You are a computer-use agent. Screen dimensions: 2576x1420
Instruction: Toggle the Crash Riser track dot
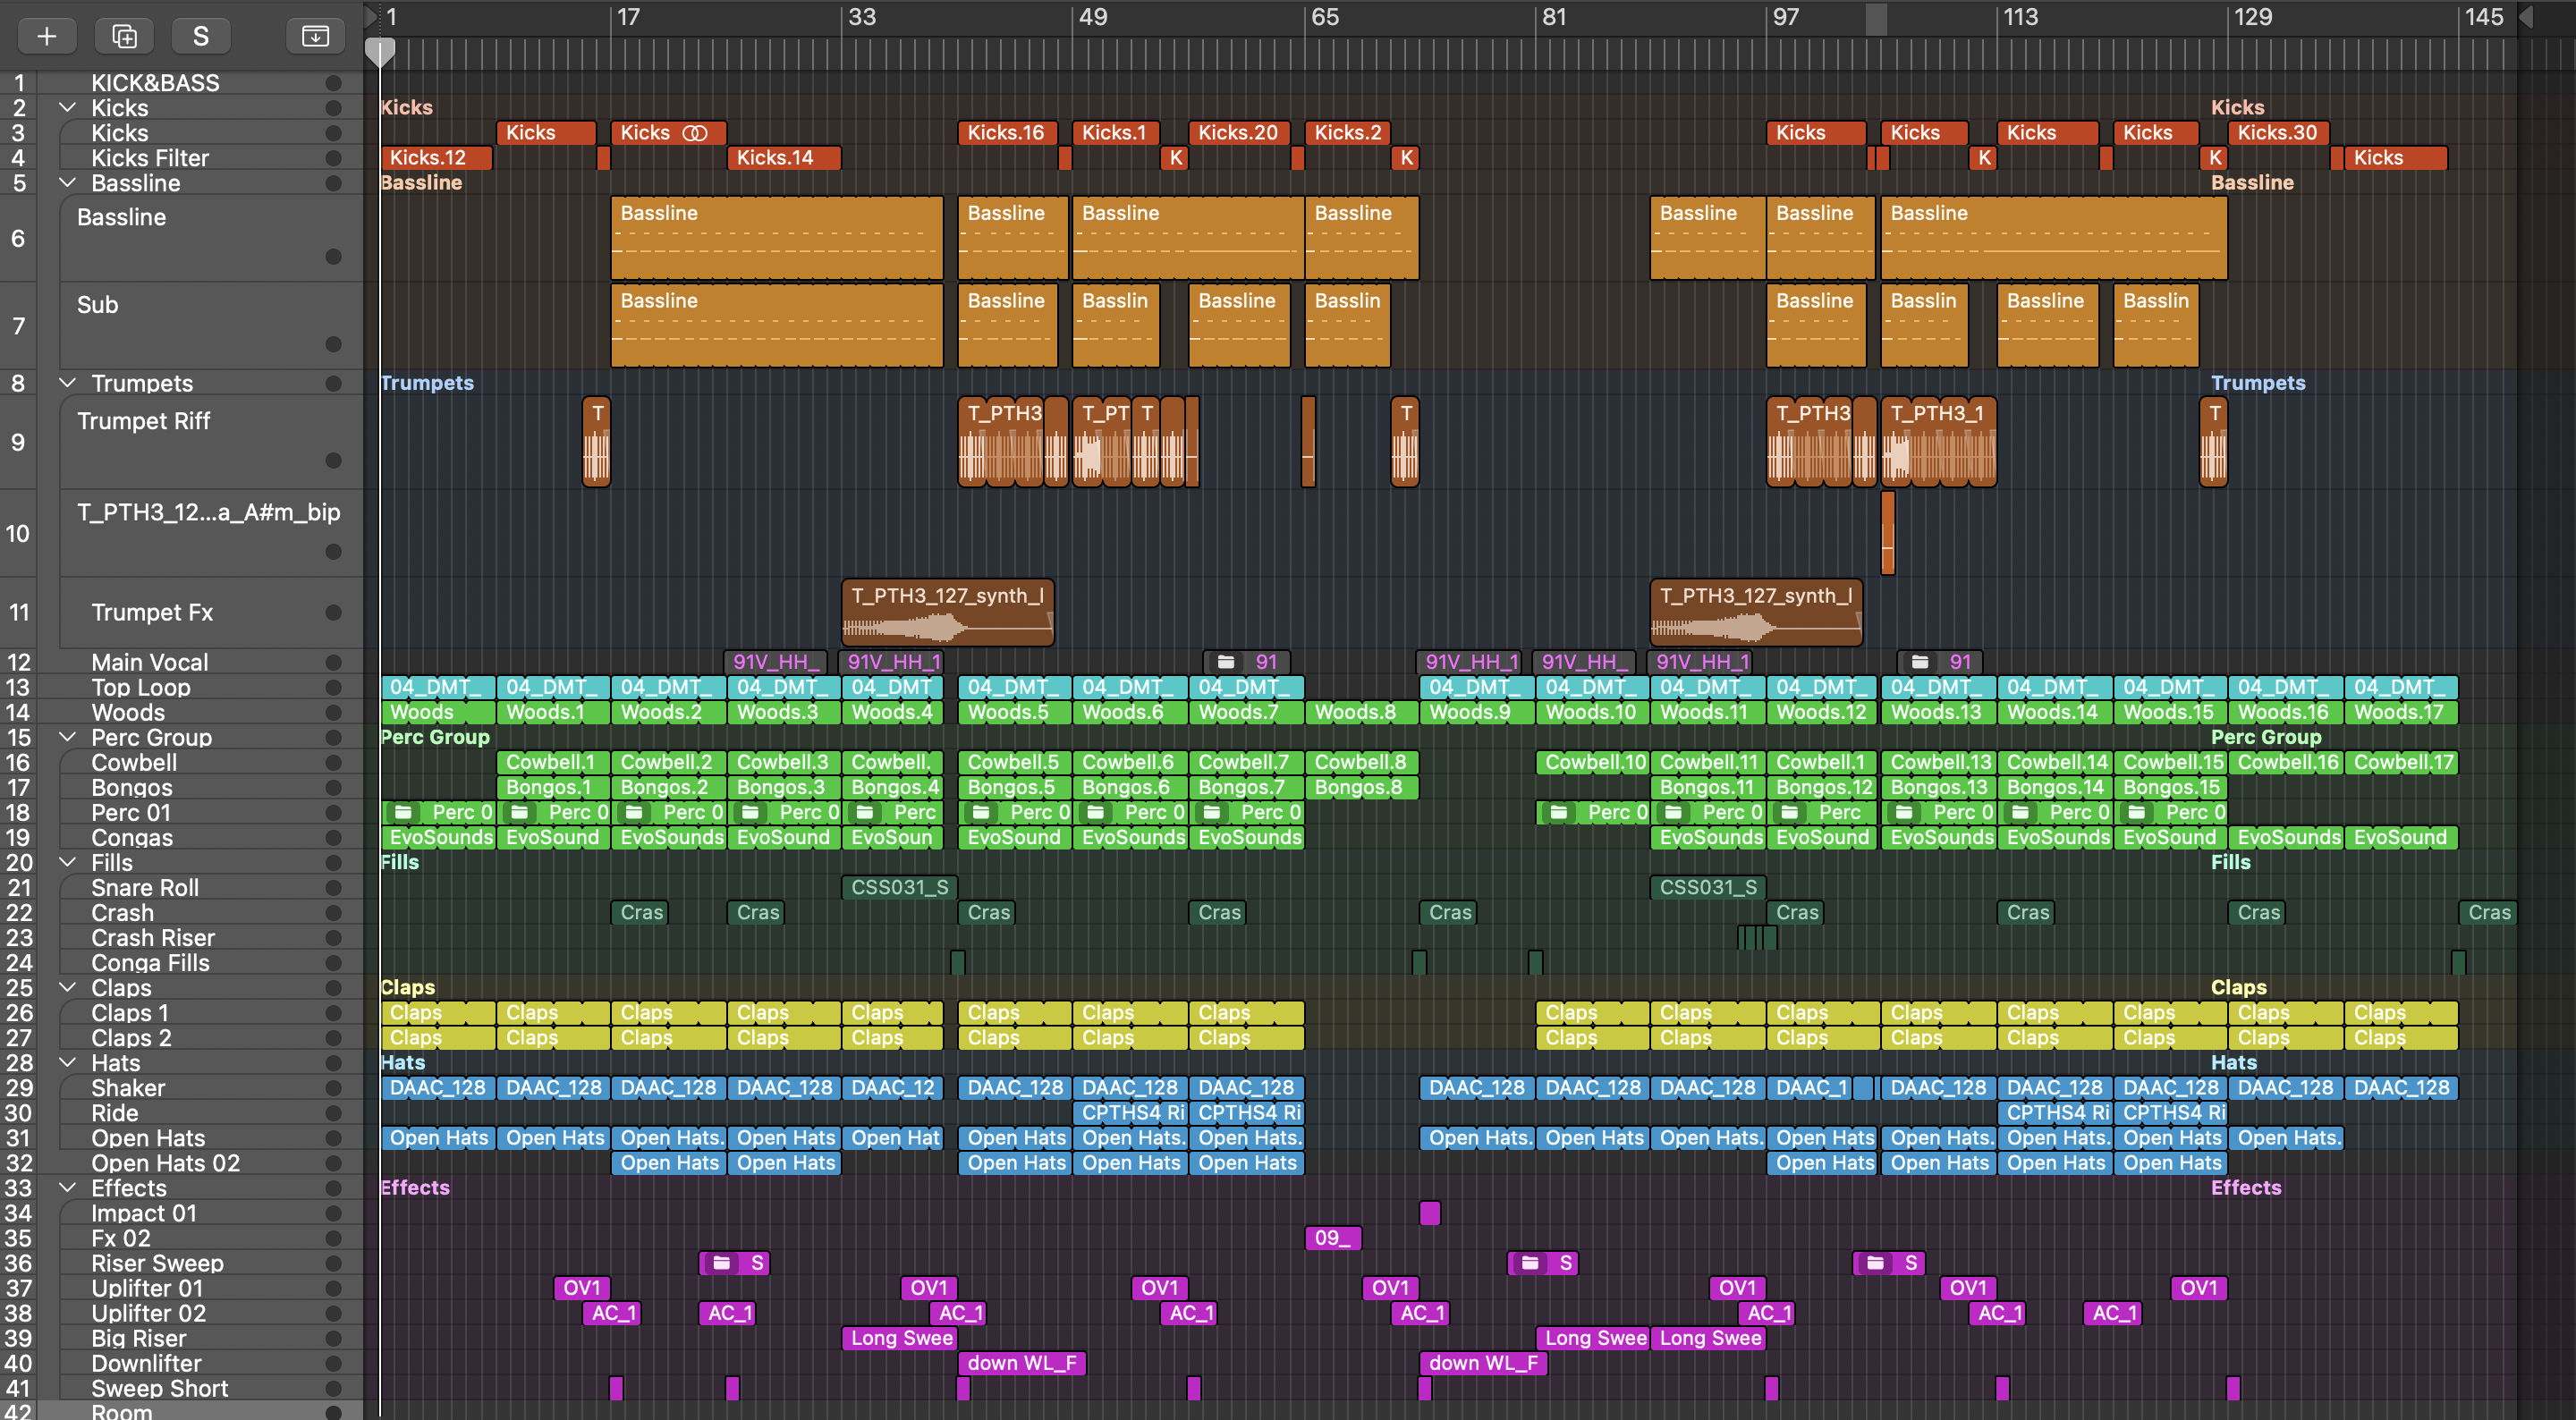pyautogui.click(x=334, y=938)
